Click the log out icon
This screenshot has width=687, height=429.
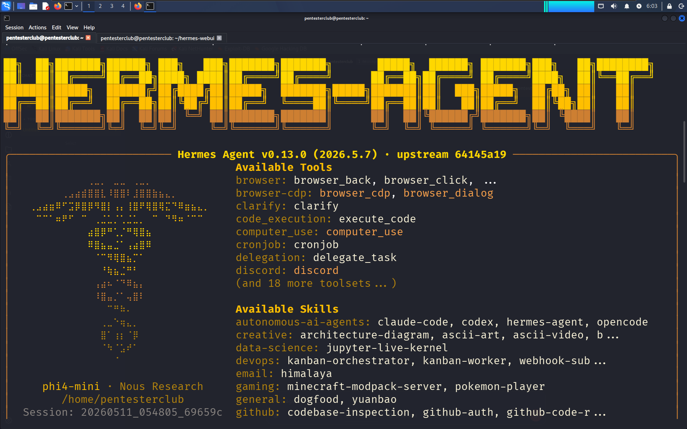[681, 6]
